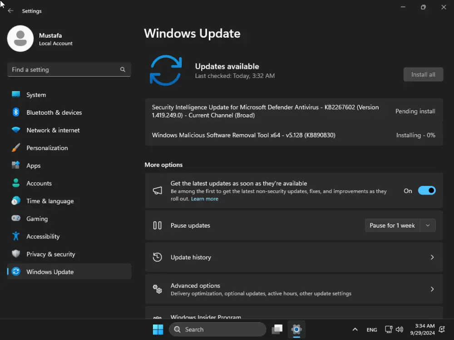Open the Windows Start menu
This screenshot has width=454, height=340.
click(x=158, y=329)
